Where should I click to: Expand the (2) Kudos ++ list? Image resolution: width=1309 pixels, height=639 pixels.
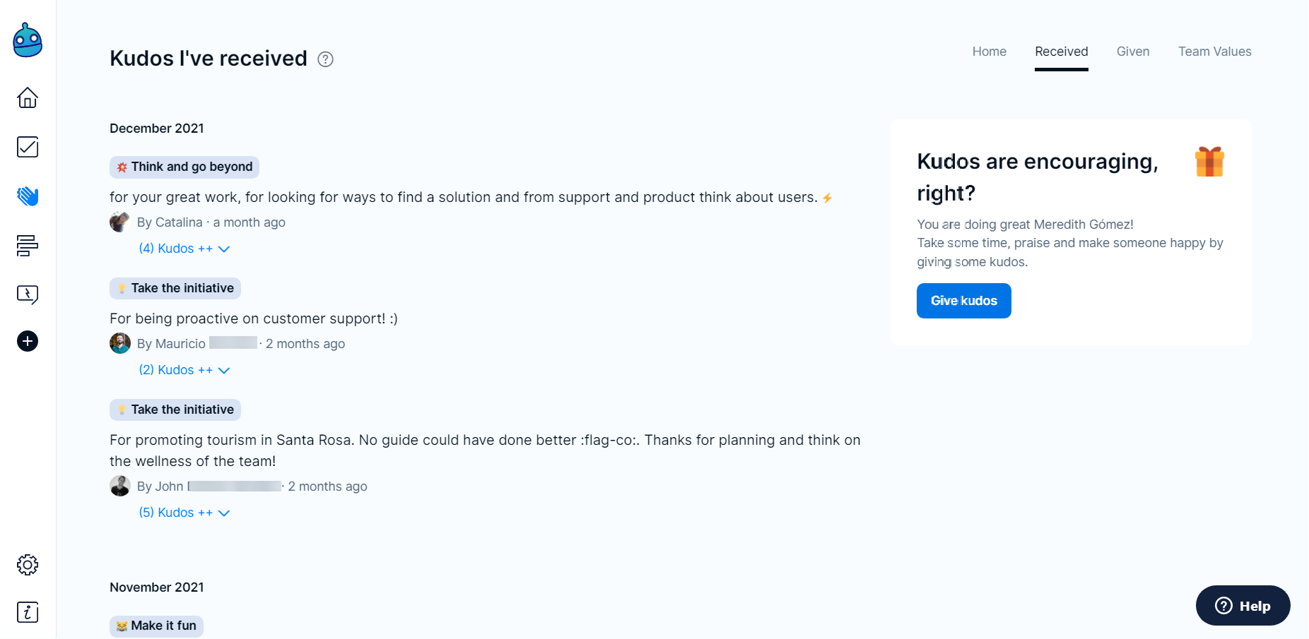pos(184,370)
